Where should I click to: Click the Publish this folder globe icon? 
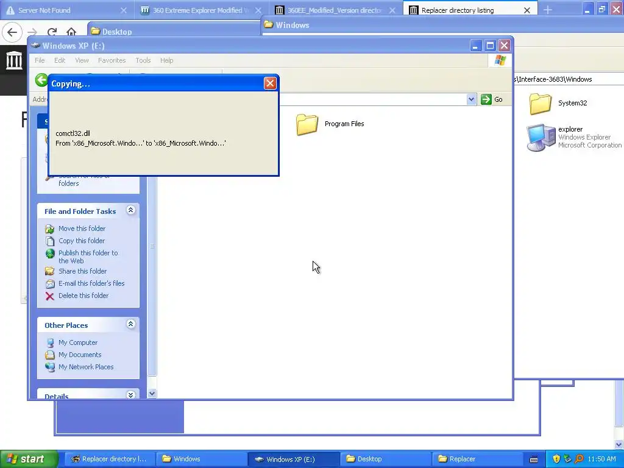click(50, 253)
